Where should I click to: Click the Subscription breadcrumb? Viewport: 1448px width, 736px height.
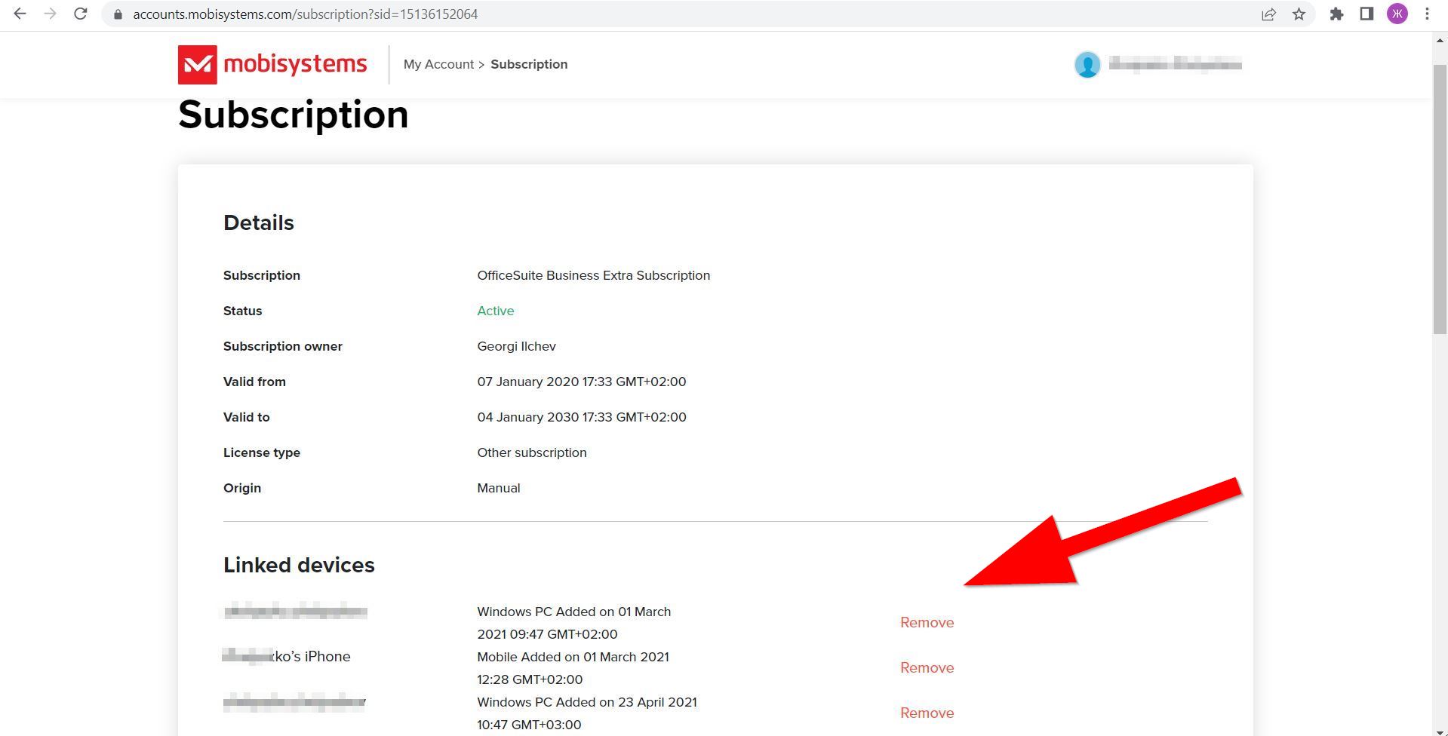pyautogui.click(x=529, y=64)
